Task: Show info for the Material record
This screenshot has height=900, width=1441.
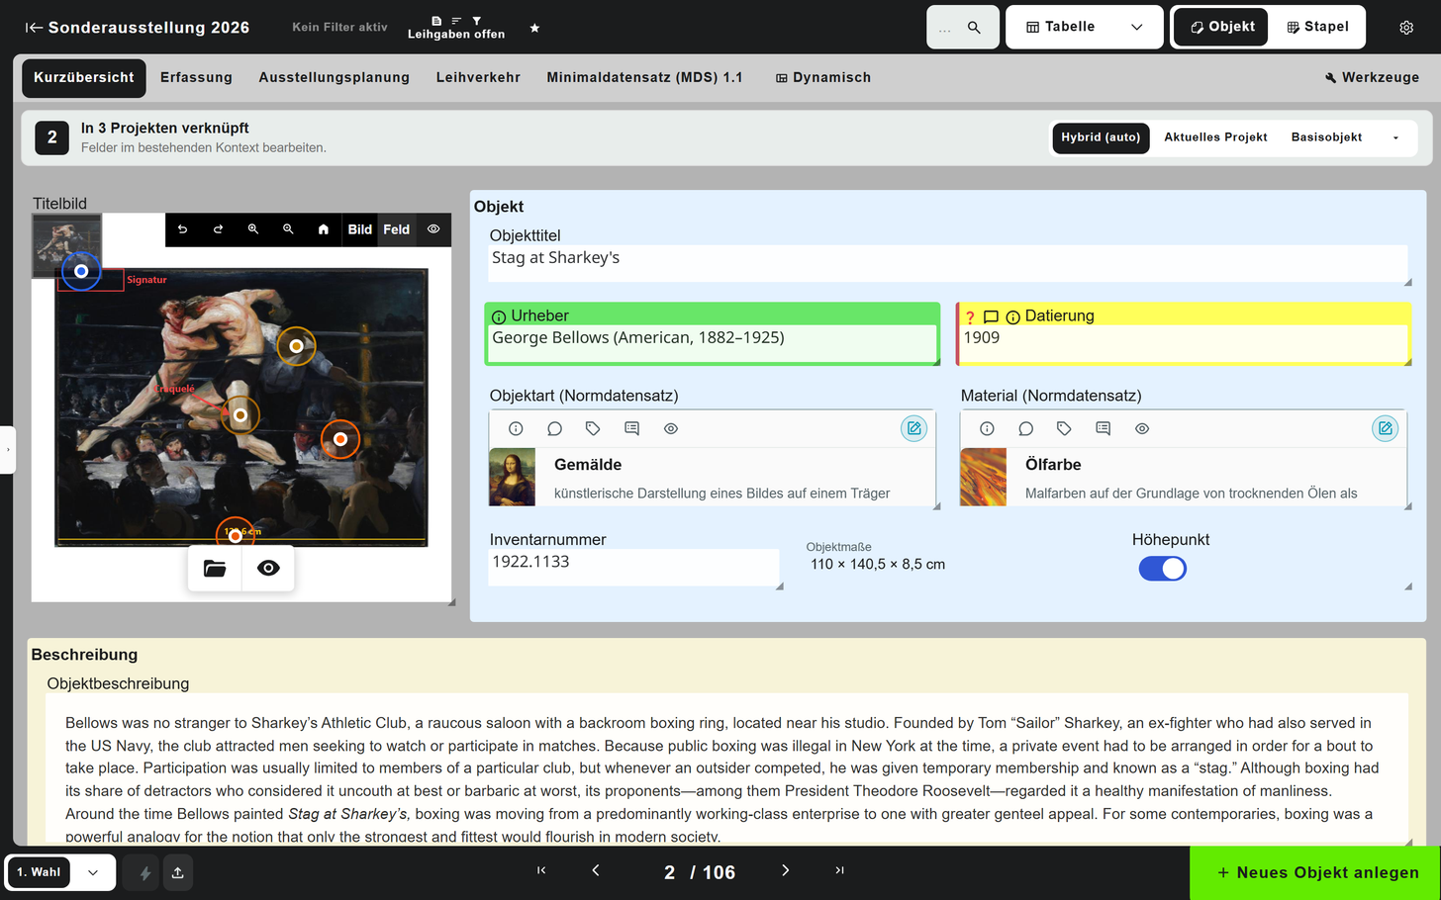Action: (x=987, y=428)
